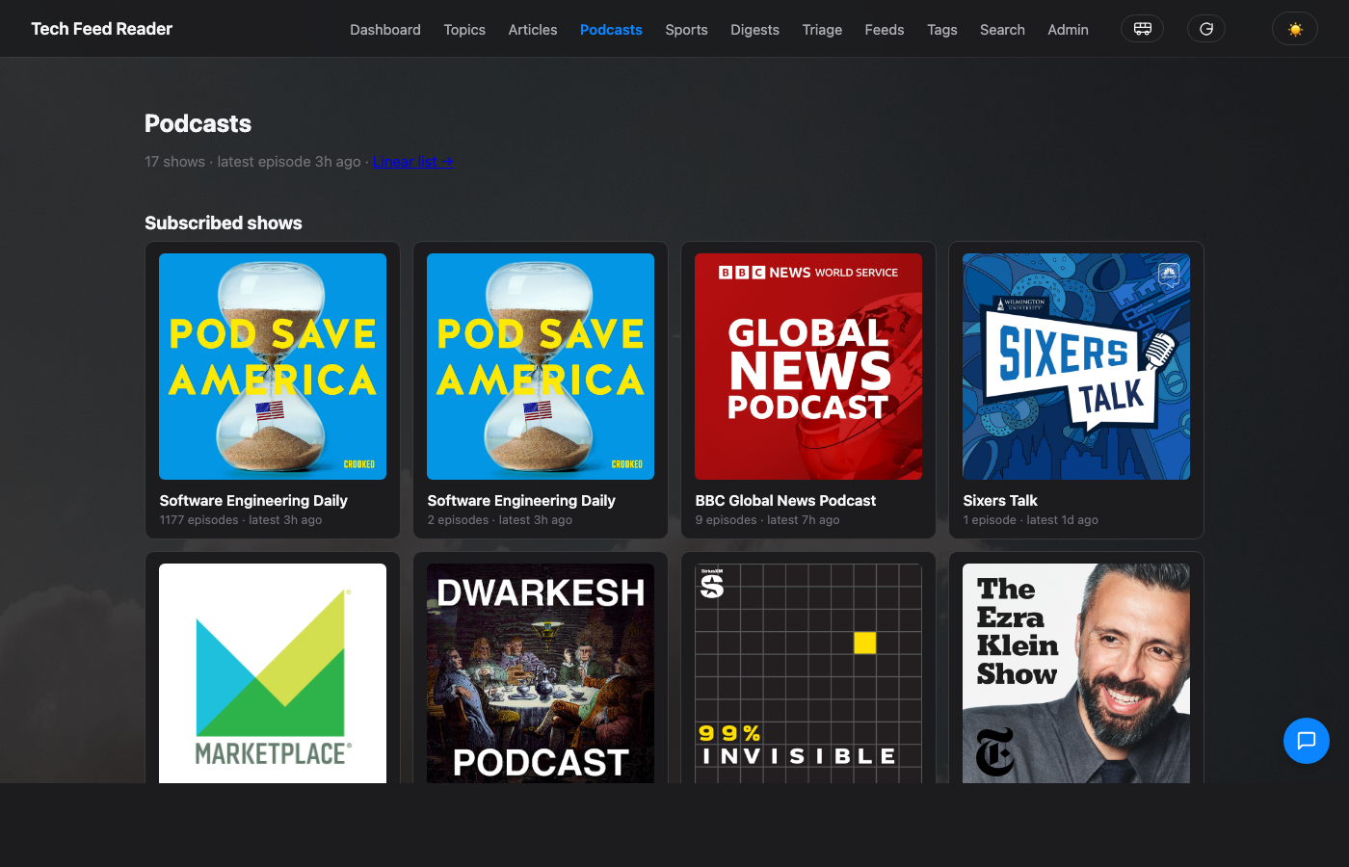Screen dimensions: 1349x867
Task: Open the Triage nav item
Action: (x=822, y=30)
